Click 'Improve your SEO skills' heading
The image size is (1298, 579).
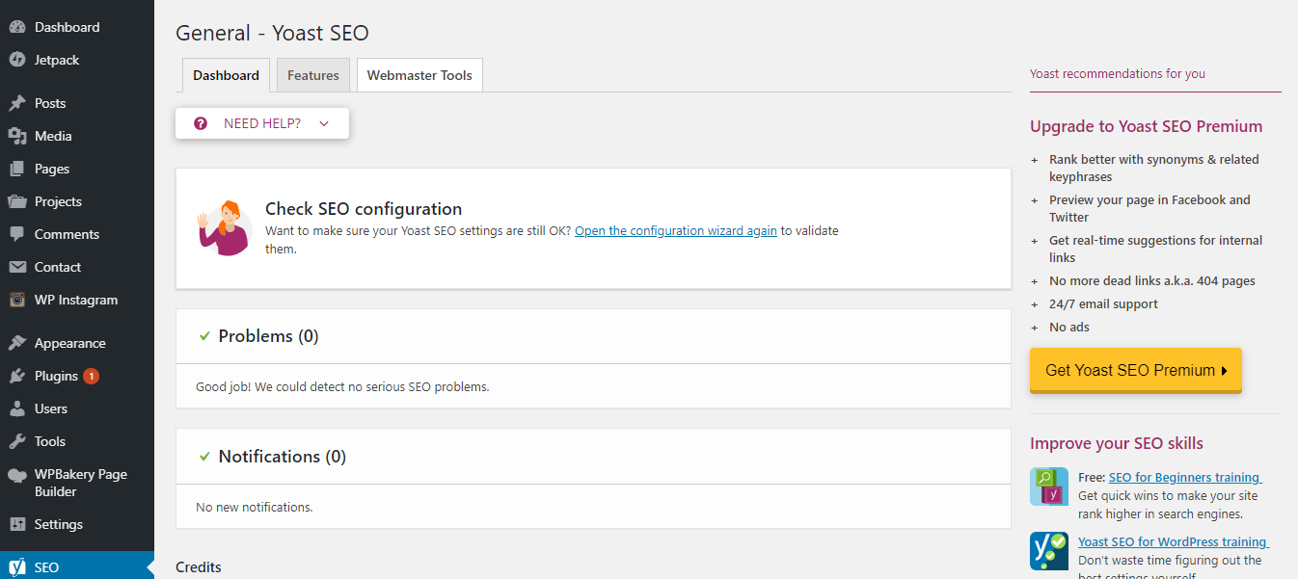1117,443
